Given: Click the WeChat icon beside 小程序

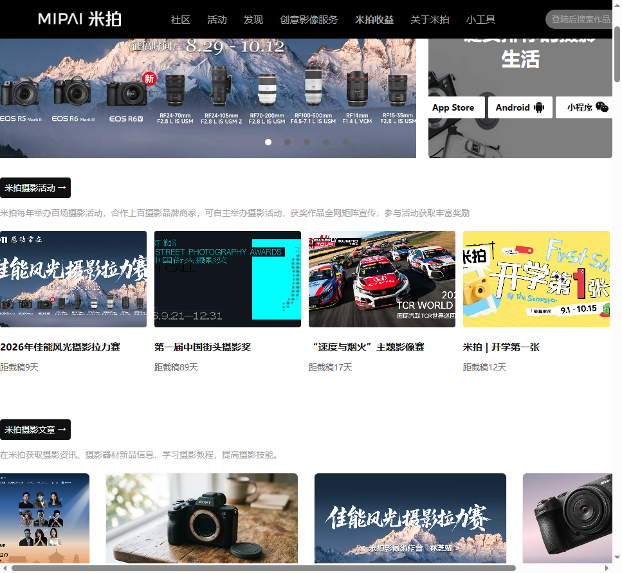Looking at the screenshot, I should click(602, 107).
